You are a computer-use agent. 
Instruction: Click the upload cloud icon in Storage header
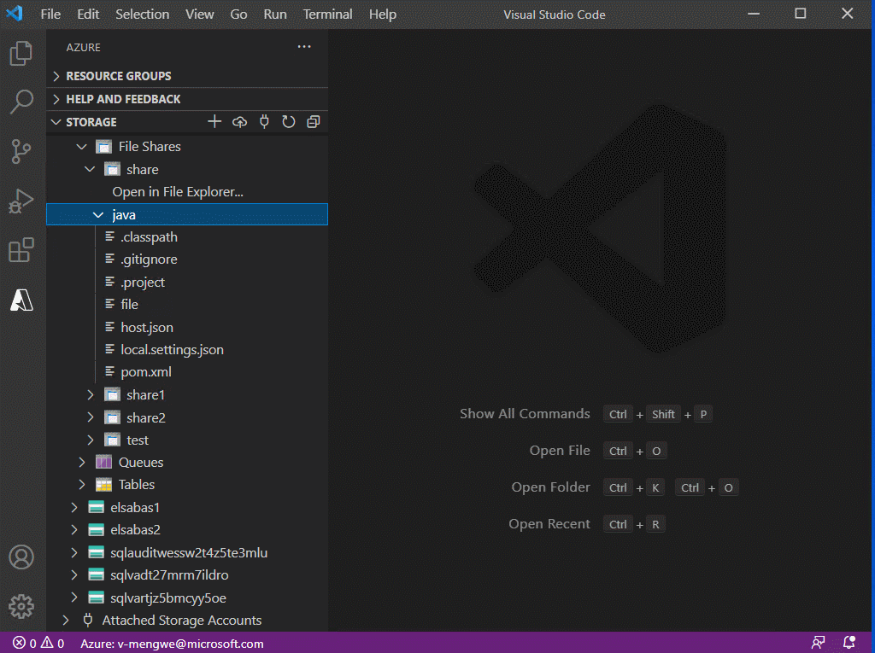click(239, 121)
